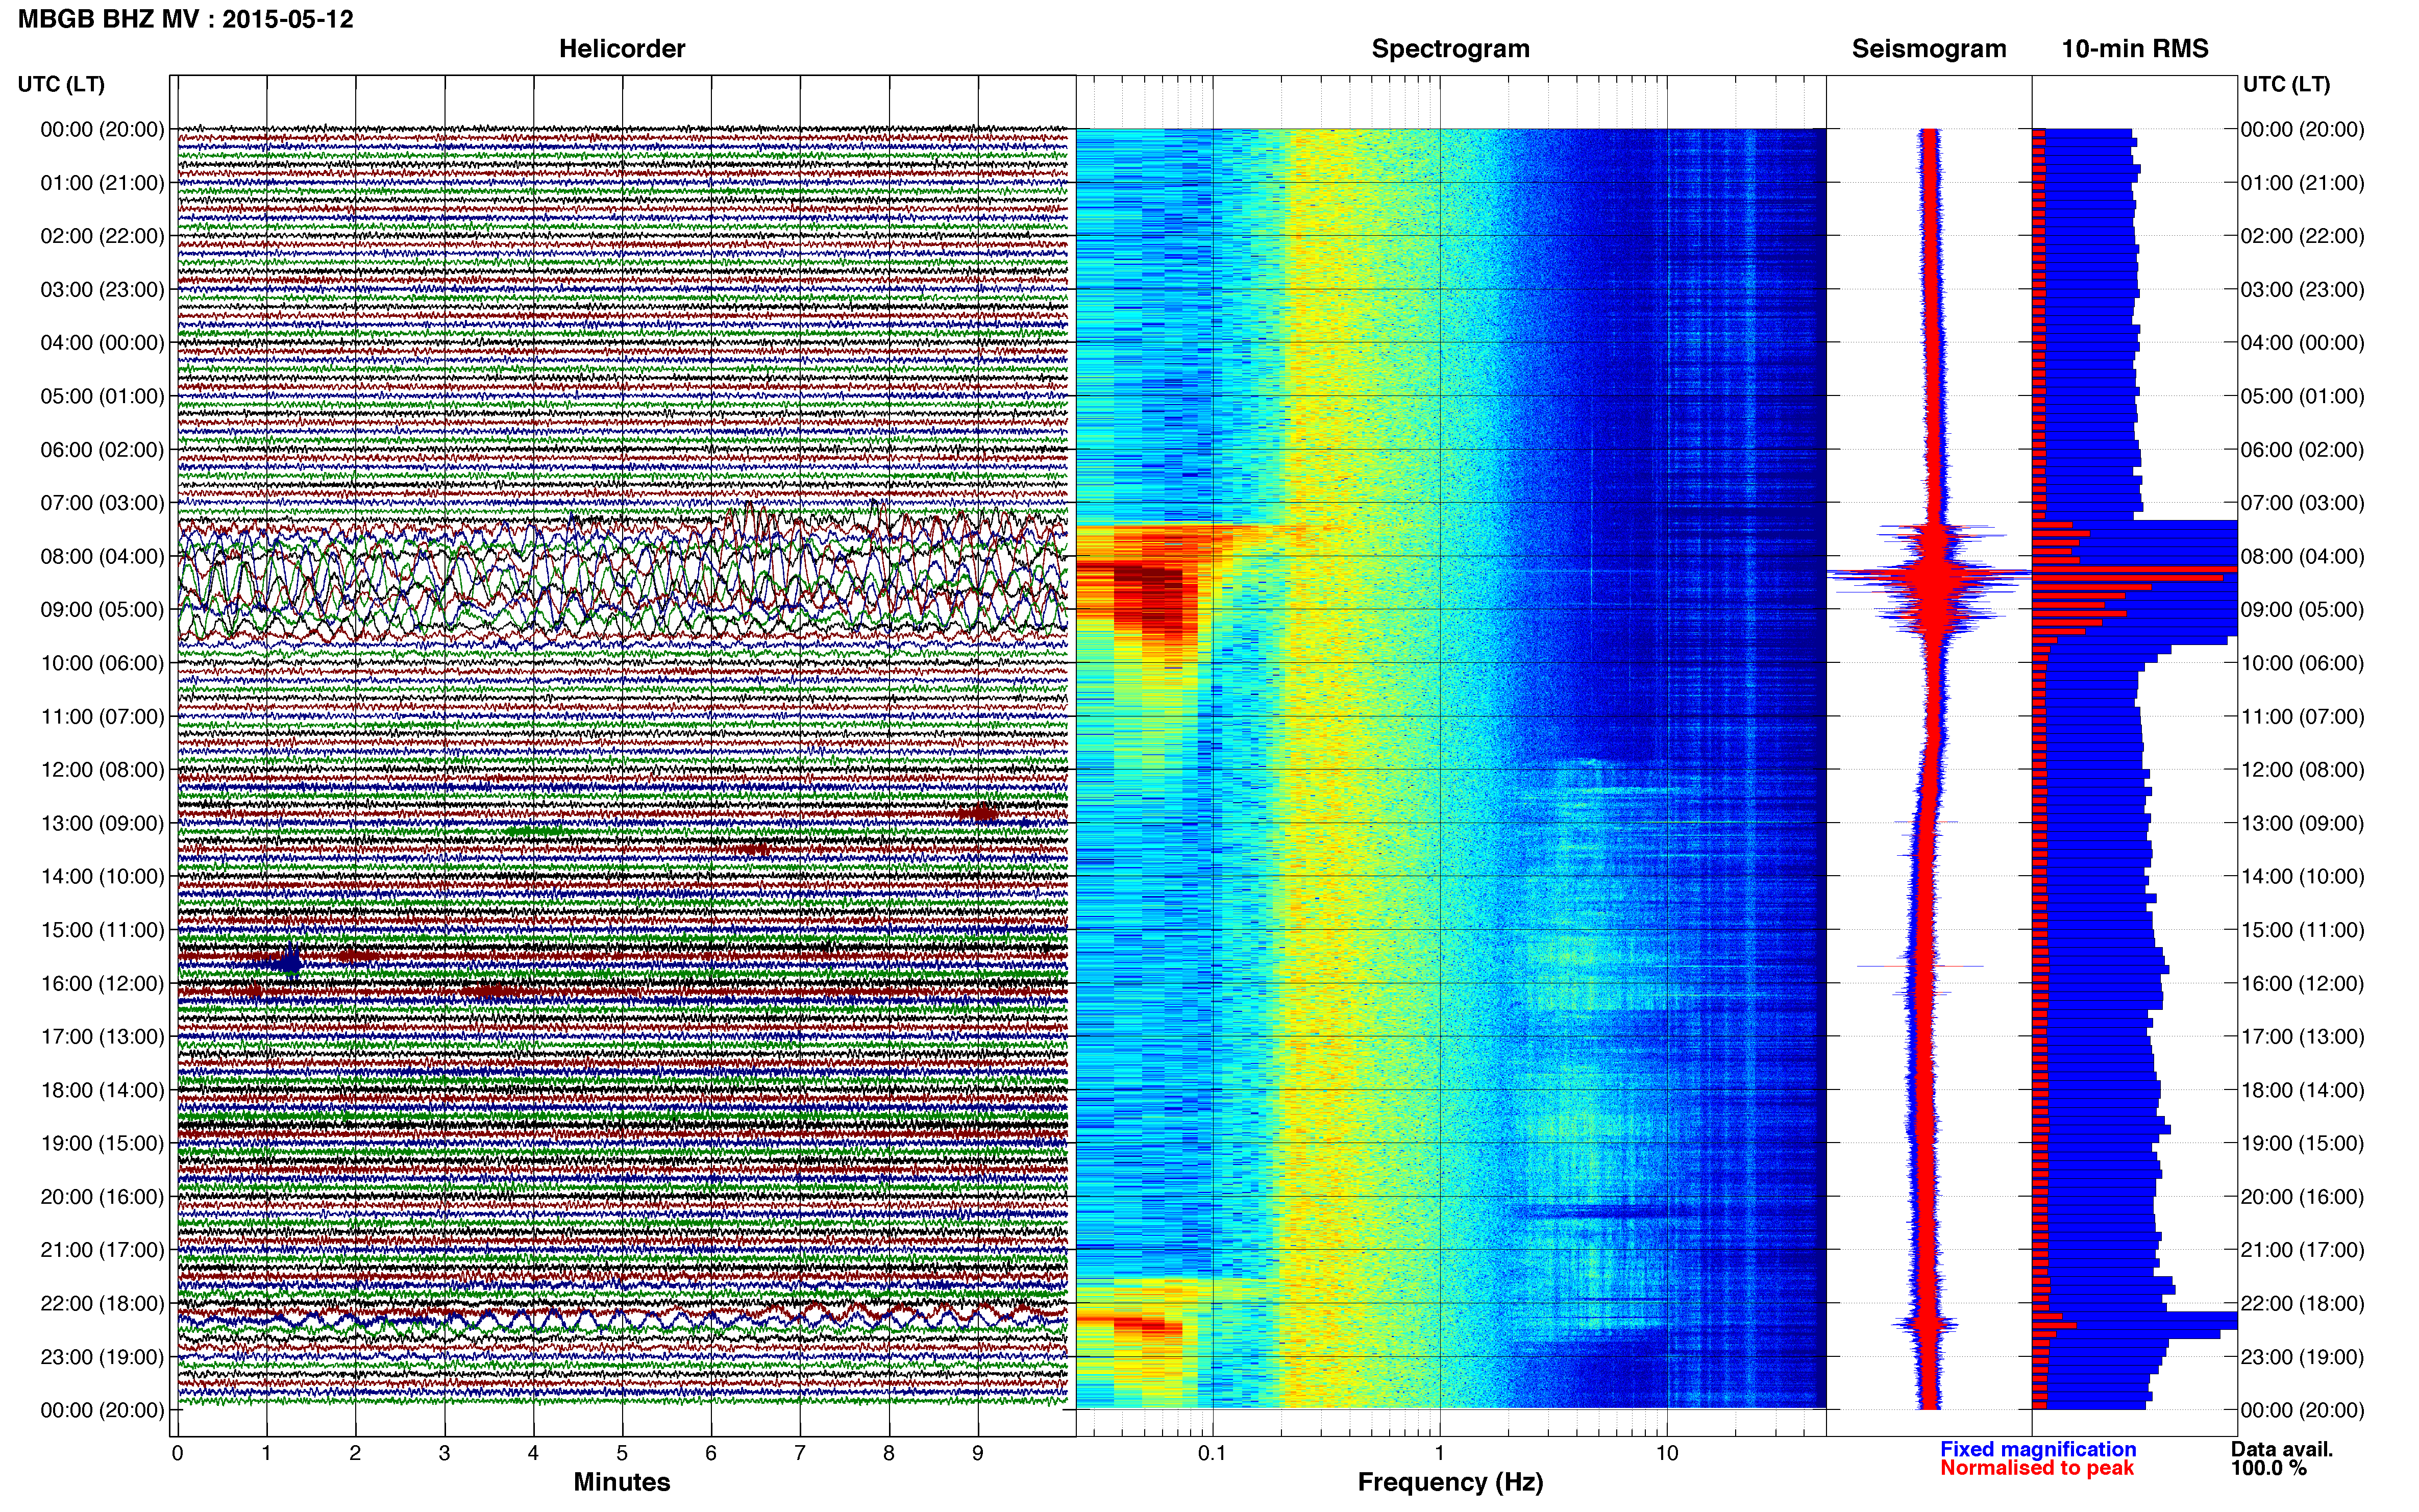This screenshot has width=2419, height=1512.
Task: Click the Minutes axis label
Action: pyautogui.click(x=621, y=1482)
